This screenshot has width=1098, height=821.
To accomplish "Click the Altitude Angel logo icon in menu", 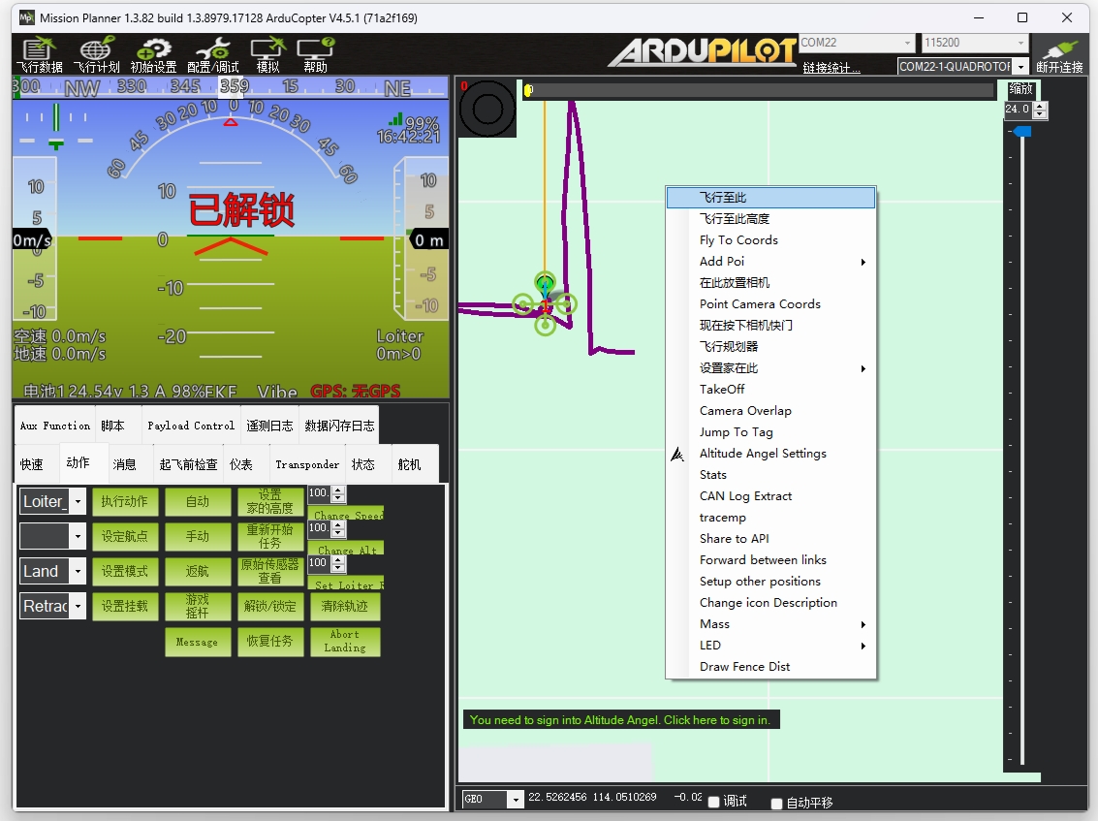I will pos(677,454).
